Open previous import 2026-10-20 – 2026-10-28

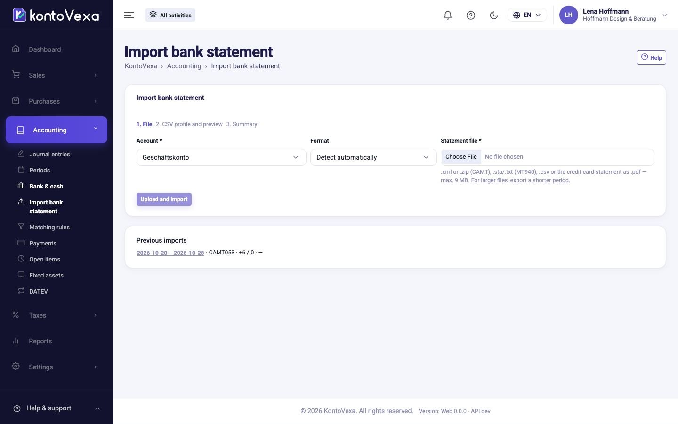(170, 253)
